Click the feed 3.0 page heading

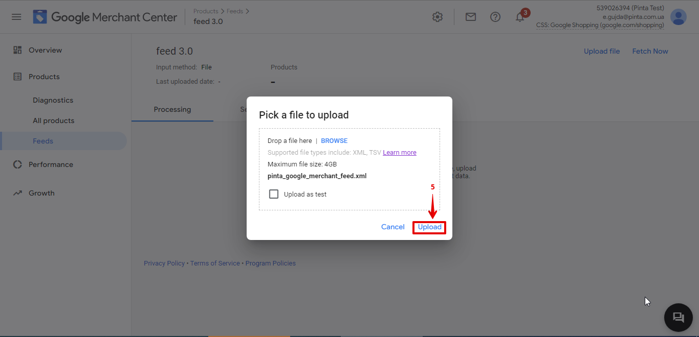tap(174, 51)
